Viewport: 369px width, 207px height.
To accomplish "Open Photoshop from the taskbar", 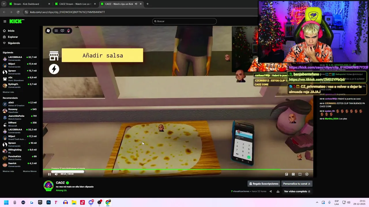I will 48,202.
